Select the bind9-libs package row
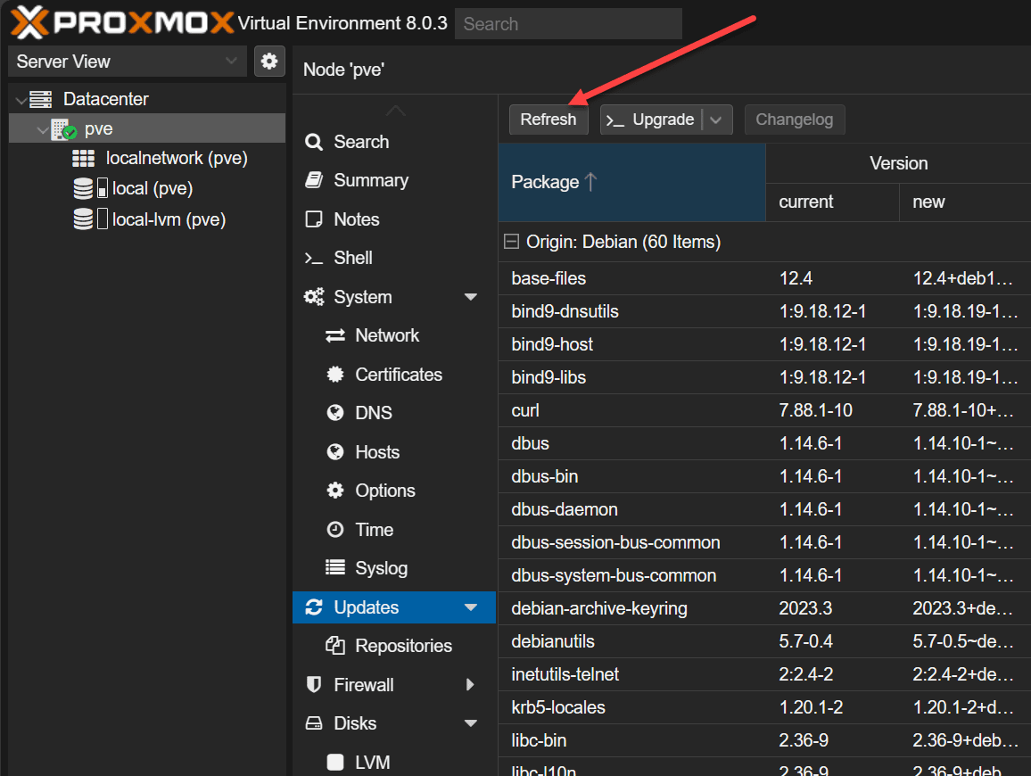 click(x=764, y=377)
